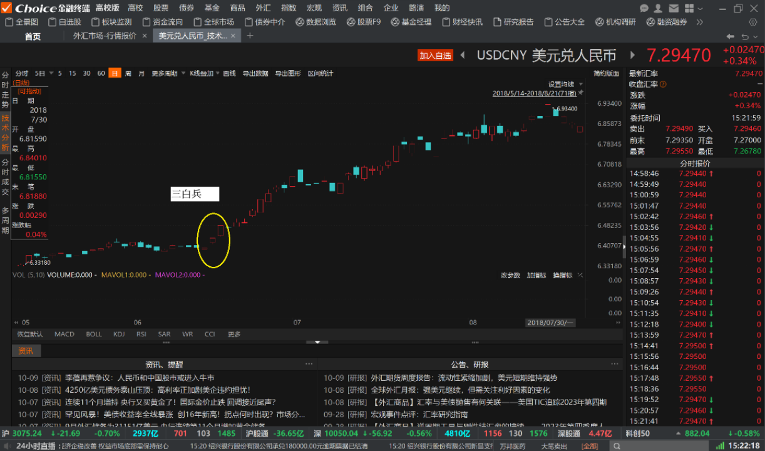This screenshot has height=451, width=765.
Task: Select the MACD indicator
Action: click(x=64, y=334)
